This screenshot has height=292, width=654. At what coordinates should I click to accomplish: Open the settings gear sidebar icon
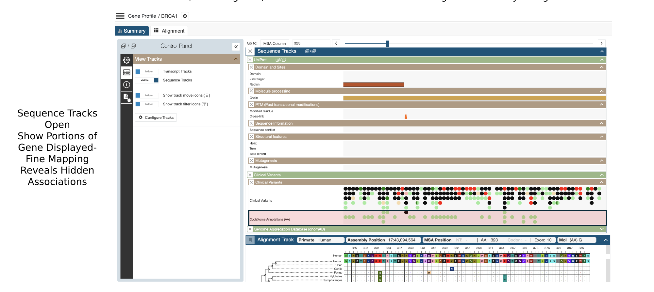(126, 60)
